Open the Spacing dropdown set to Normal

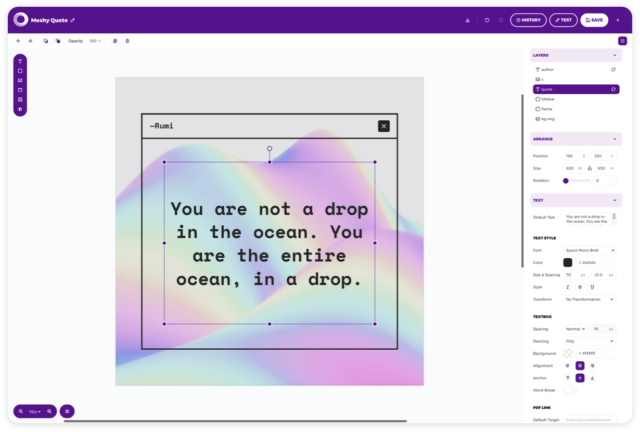tap(575, 329)
